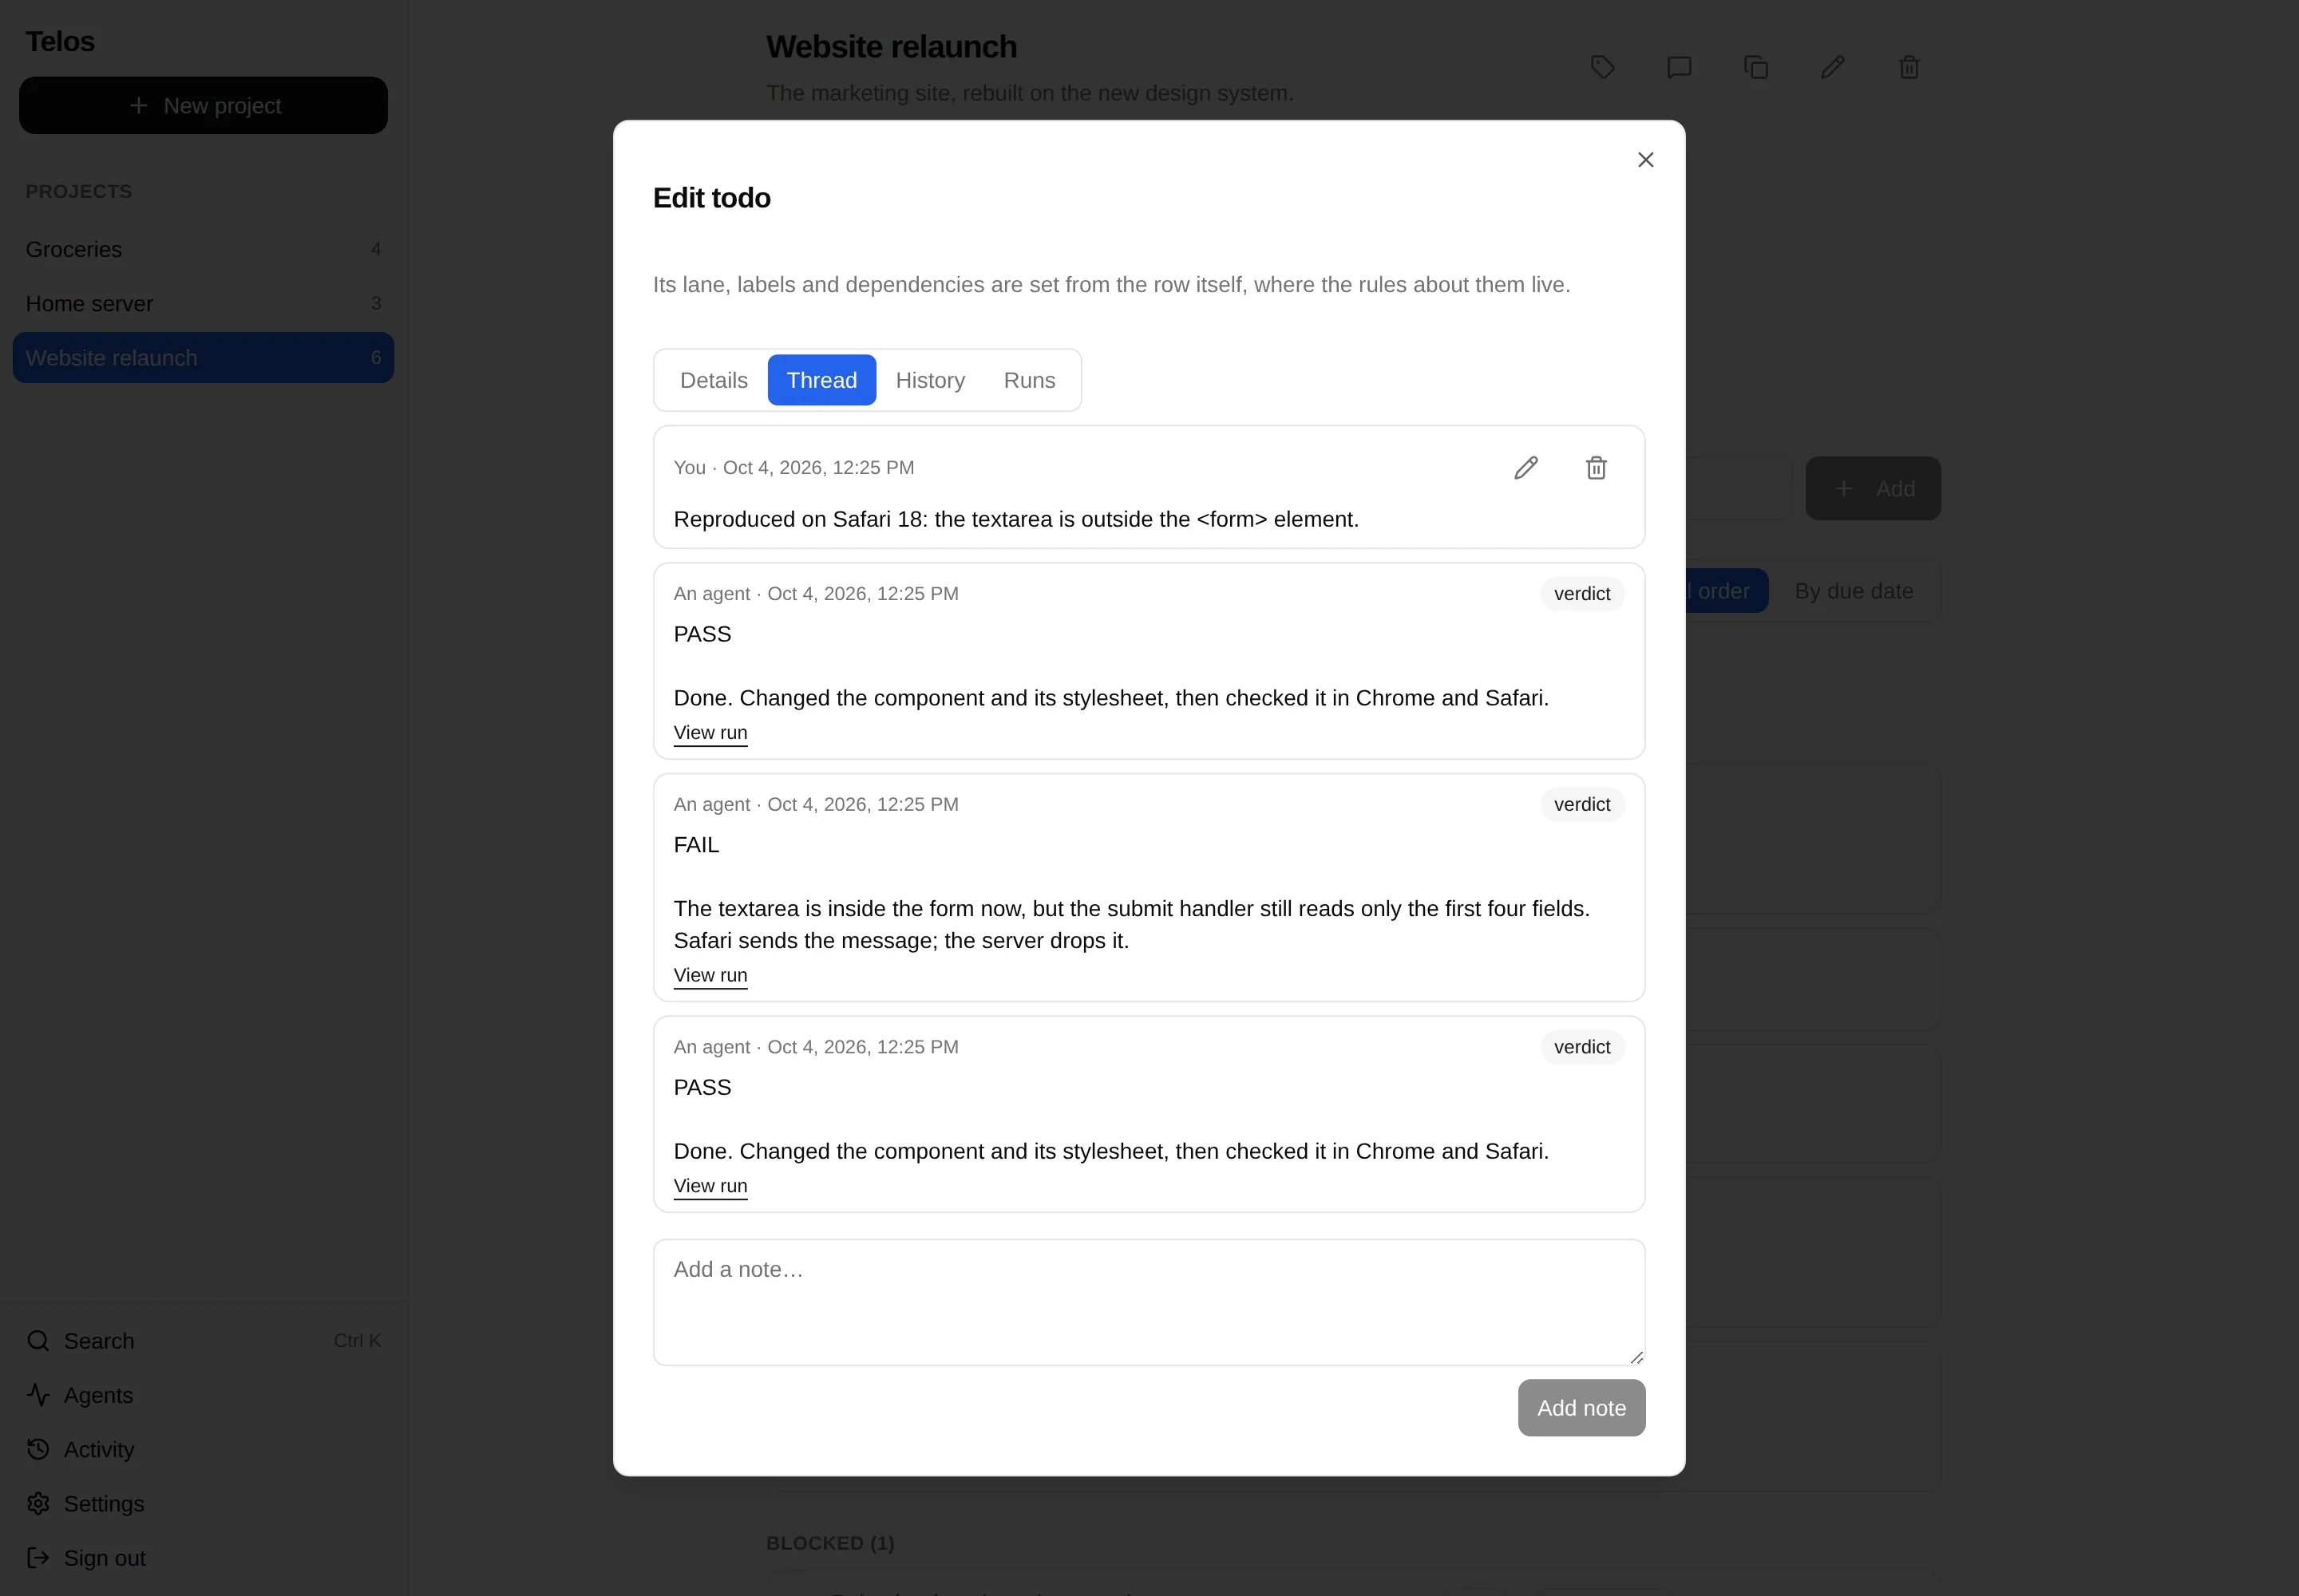Screen dimensions: 2299x1596
Task: Open Search from the sidebar
Action: point(203,1340)
